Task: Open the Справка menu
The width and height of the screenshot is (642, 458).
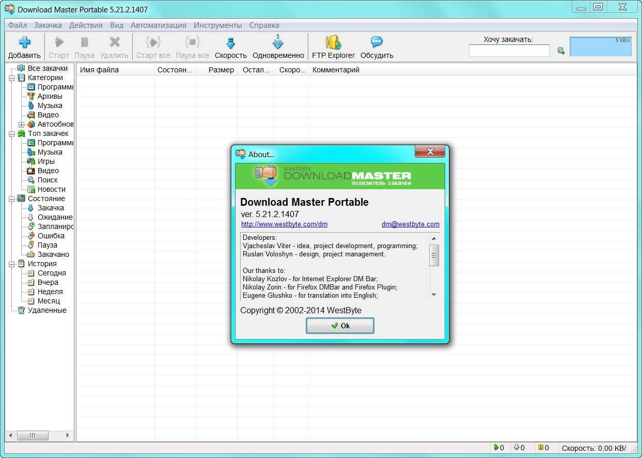Action: (x=264, y=25)
